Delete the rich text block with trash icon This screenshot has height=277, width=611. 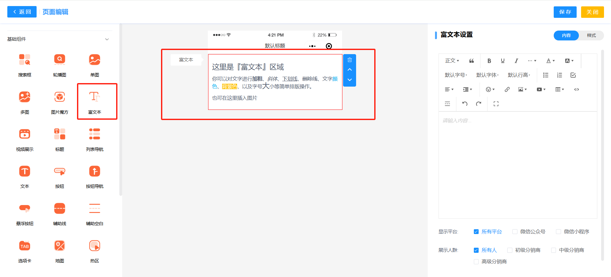(349, 60)
